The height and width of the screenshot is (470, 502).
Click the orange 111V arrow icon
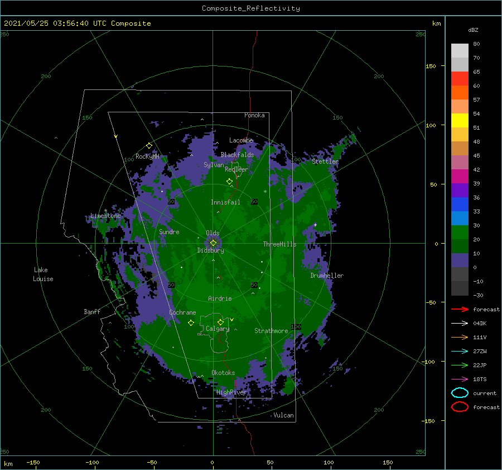460,337
